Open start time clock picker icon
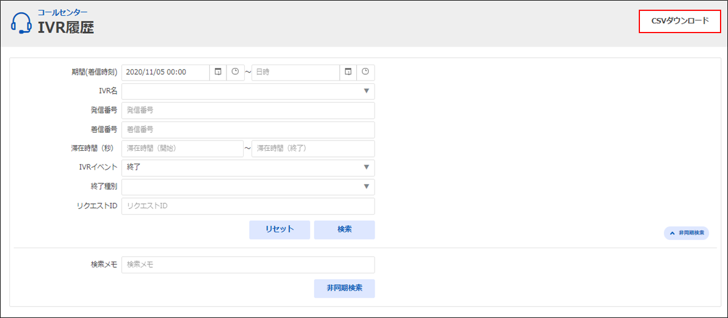 [x=235, y=73]
